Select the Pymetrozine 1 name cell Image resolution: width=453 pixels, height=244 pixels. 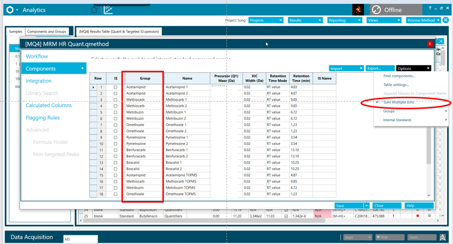pyautogui.click(x=187, y=138)
